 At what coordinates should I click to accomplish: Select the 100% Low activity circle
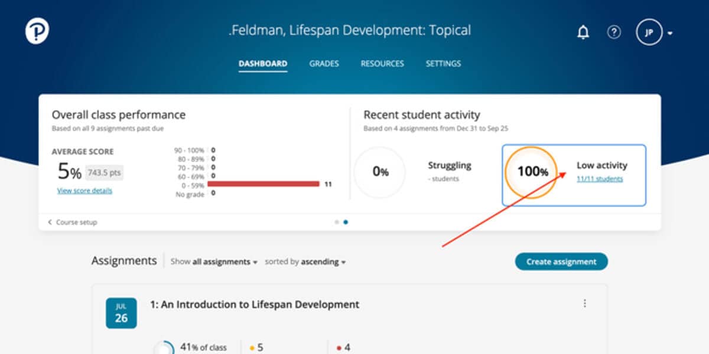tap(531, 172)
